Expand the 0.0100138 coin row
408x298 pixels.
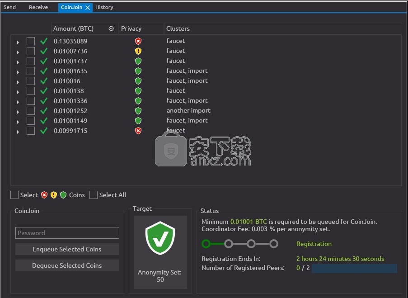point(18,92)
